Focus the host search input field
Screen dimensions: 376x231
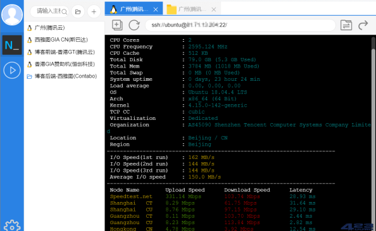49,11
